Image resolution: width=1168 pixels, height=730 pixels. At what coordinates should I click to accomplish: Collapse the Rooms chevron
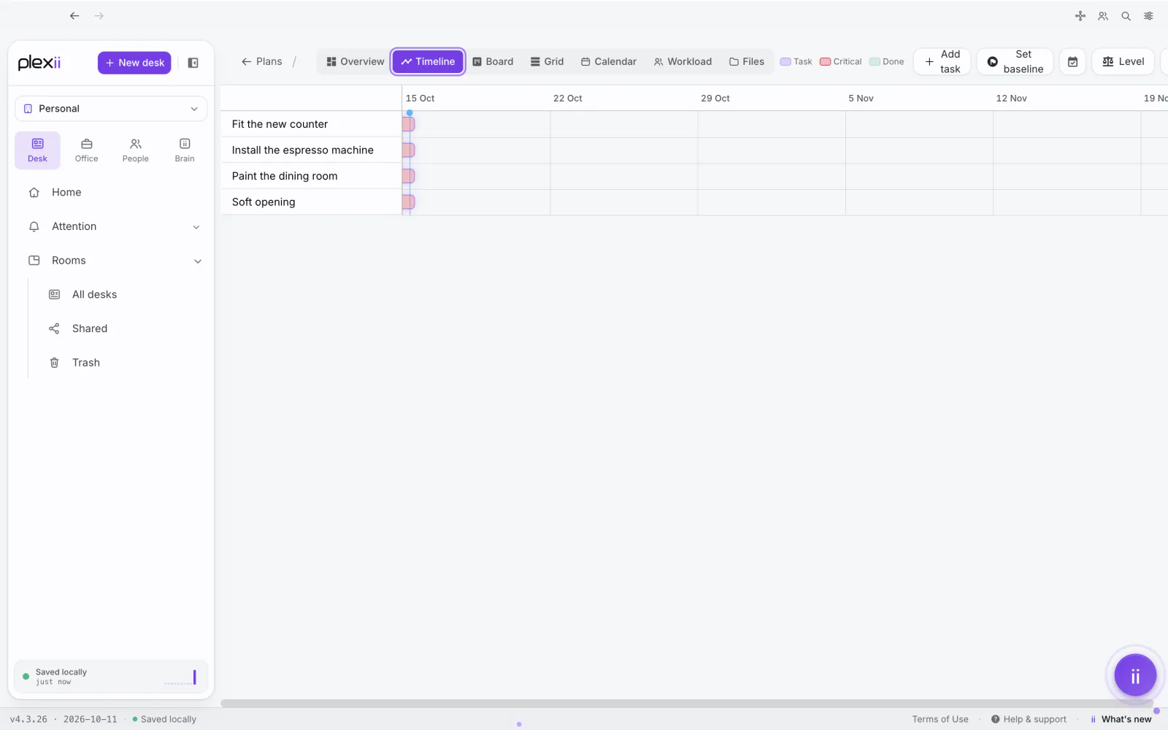[198, 261]
